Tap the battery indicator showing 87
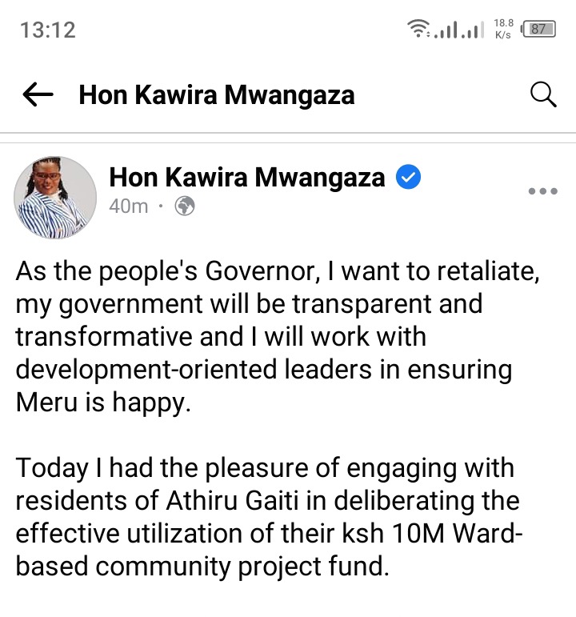576x617 pixels. (x=538, y=29)
